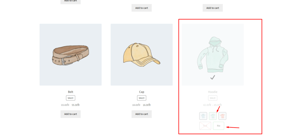Click the Belt sale price 55.00

(75, 105)
